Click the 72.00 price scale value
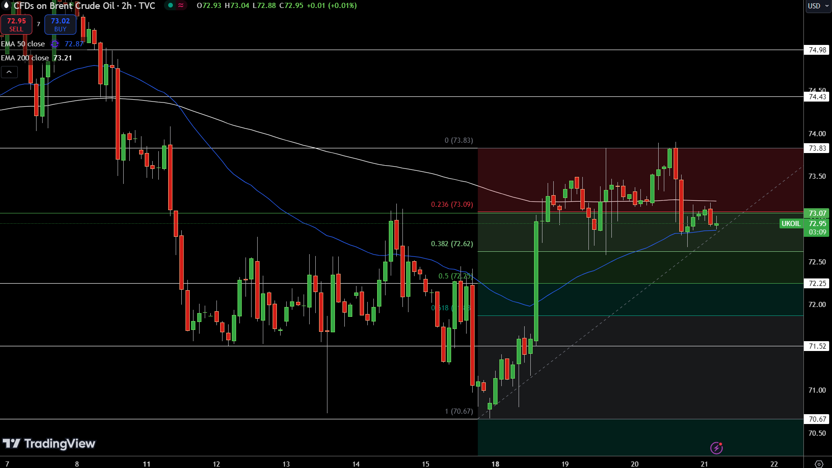The height and width of the screenshot is (468, 832). coord(817,305)
